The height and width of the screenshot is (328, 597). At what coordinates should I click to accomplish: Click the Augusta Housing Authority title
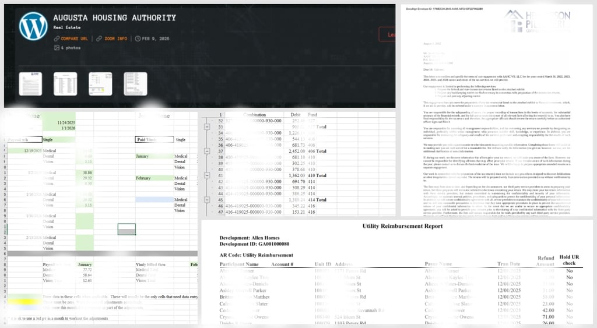115,18
